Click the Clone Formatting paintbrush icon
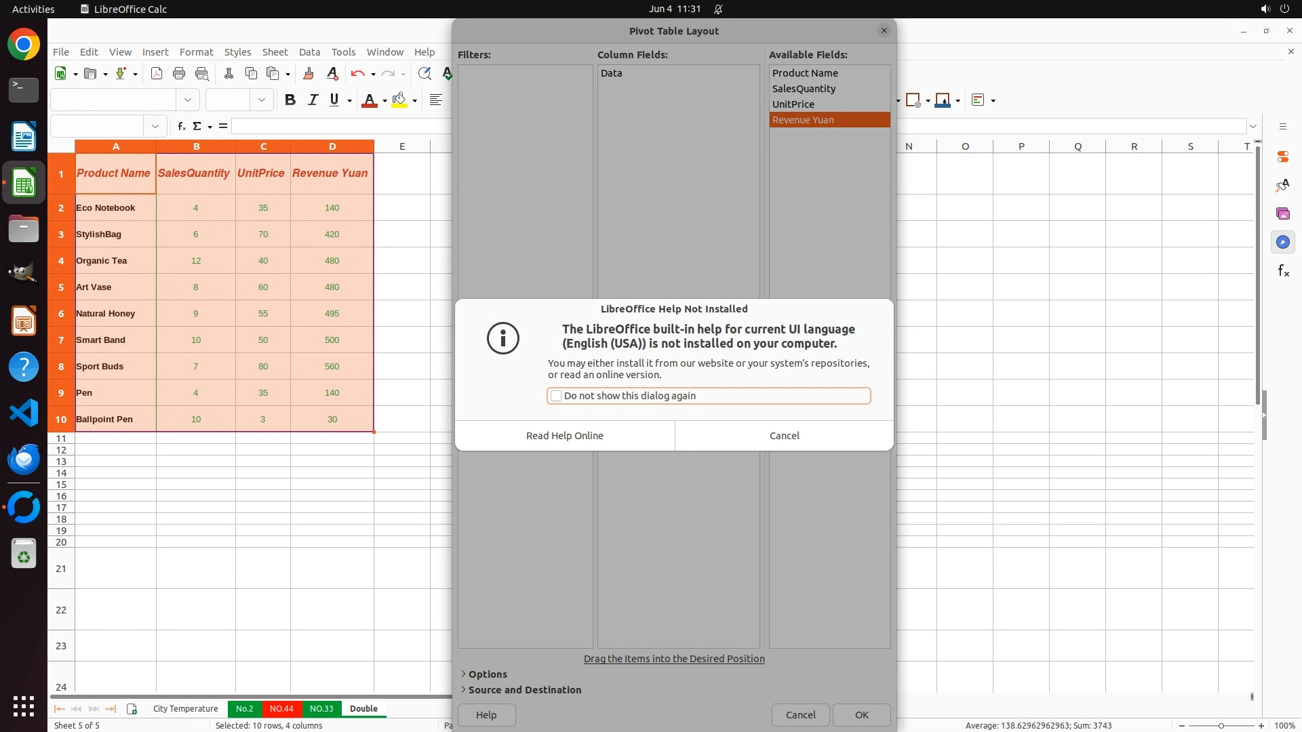 tap(309, 74)
